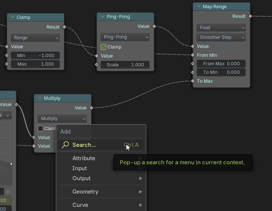Click the Multiply node Value output socket
The height and width of the screenshot is (211, 272).
(x=91, y=108)
